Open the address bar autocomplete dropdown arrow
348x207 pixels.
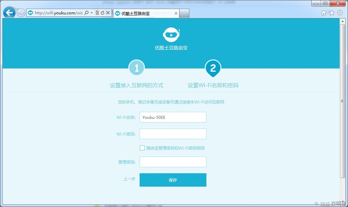[92, 13]
